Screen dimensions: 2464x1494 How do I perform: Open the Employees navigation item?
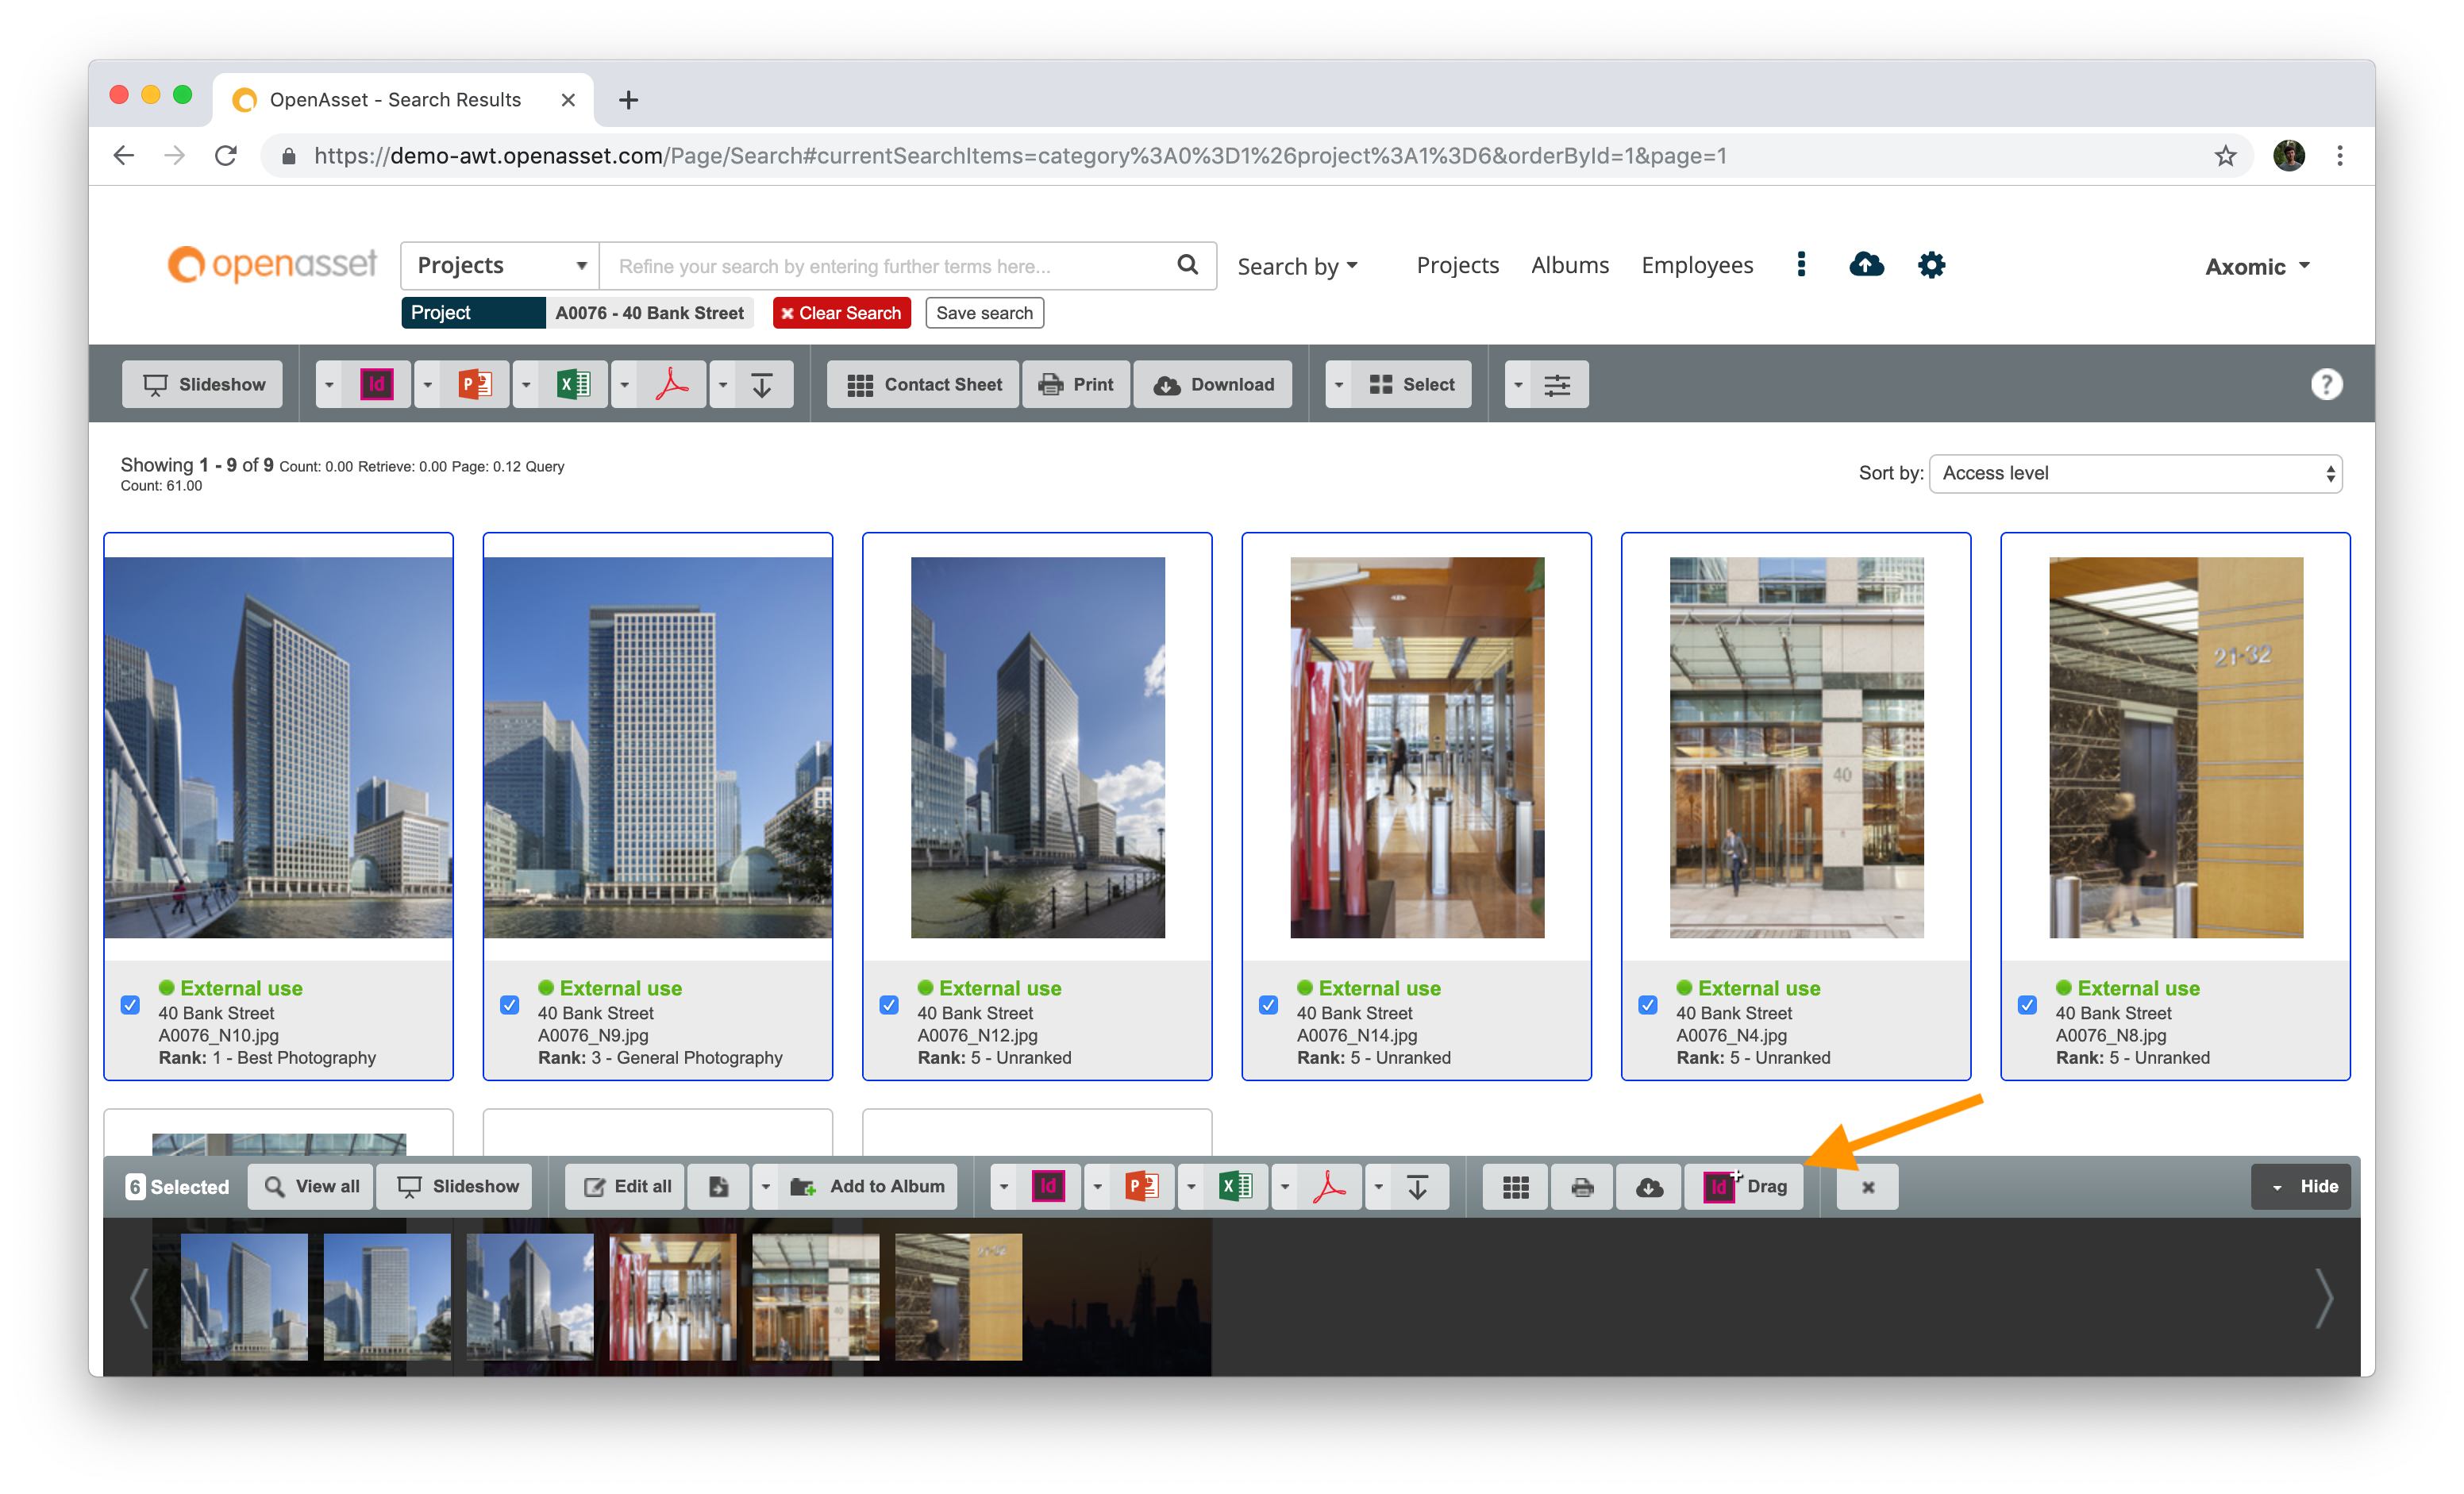point(1696,265)
